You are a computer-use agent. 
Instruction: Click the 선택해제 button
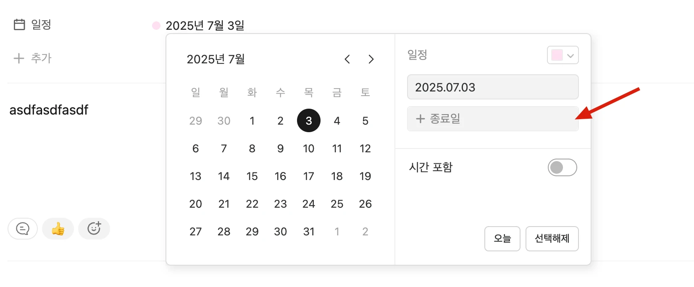point(552,239)
